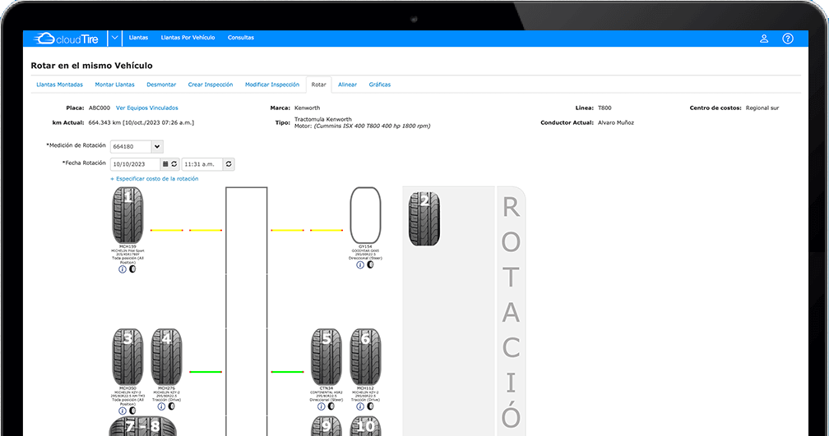Click the tire icon under CTN34
Image resolution: width=829 pixels, height=436 pixels.
click(x=331, y=406)
